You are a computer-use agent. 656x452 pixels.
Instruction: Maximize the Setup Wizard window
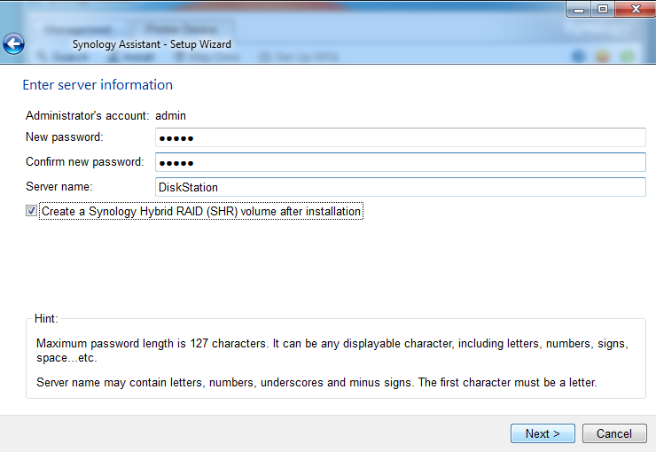click(x=603, y=9)
